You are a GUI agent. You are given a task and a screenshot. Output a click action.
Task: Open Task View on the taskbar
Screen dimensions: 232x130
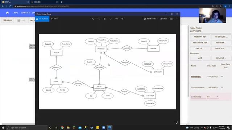[56, 127]
